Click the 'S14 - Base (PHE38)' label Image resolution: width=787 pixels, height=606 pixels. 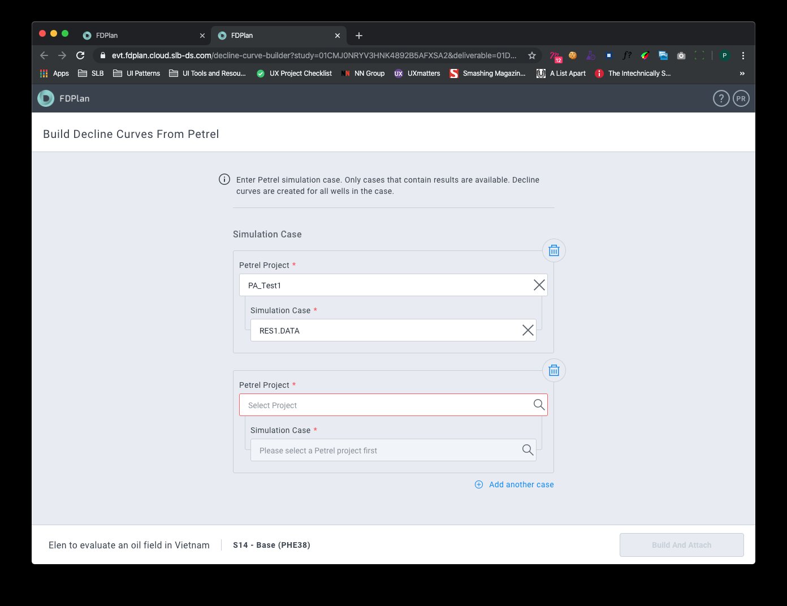271,545
